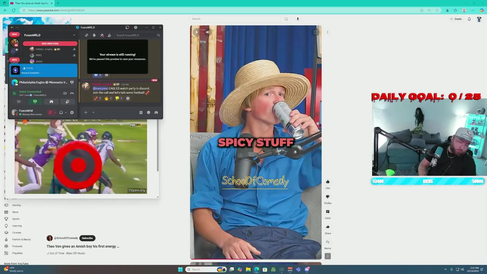
Task: Toggle thumbs-down reaction on Discord message
Action: point(119,98)
